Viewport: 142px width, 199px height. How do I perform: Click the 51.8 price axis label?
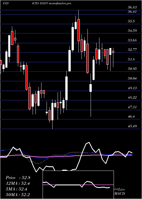tap(131, 59)
